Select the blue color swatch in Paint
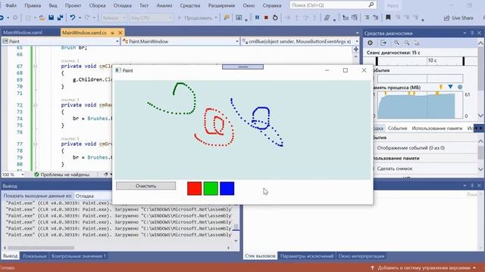The height and width of the screenshot is (272, 485). [x=227, y=188]
